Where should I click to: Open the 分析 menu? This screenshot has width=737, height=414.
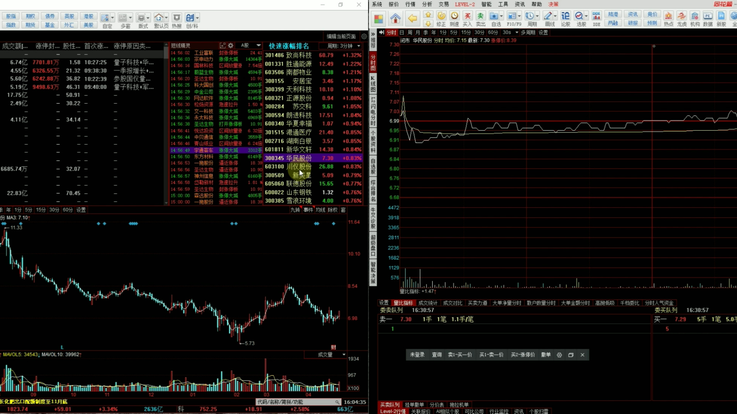pyautogui.click(x=427, y=4)
